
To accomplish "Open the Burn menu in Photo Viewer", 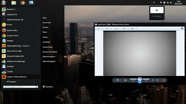I will click(125, 28).
